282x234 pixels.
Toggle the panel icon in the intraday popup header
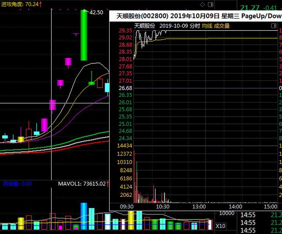click(x=274, y=26)
